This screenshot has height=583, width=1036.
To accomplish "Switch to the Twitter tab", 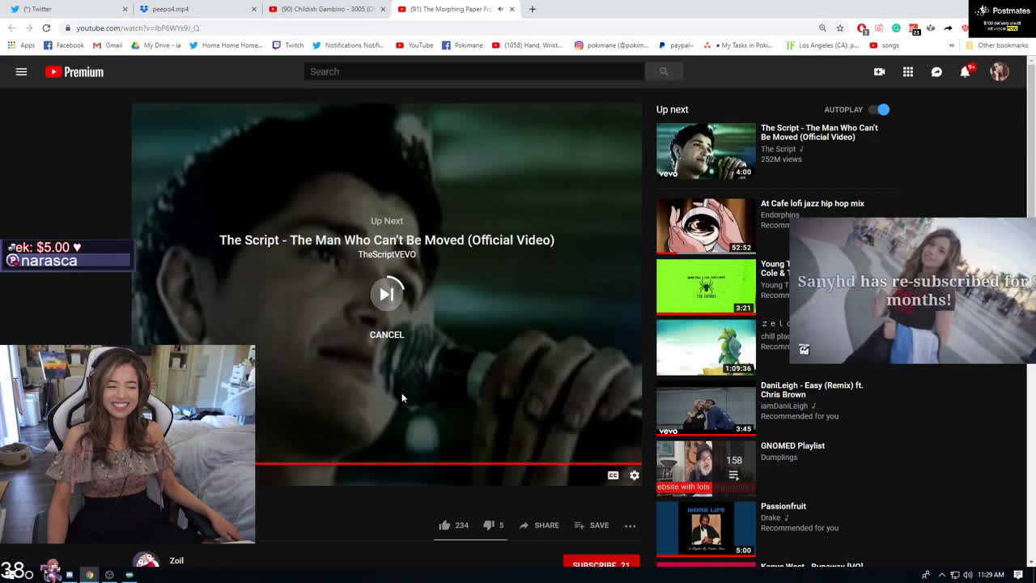I will (x=69, y=9).
